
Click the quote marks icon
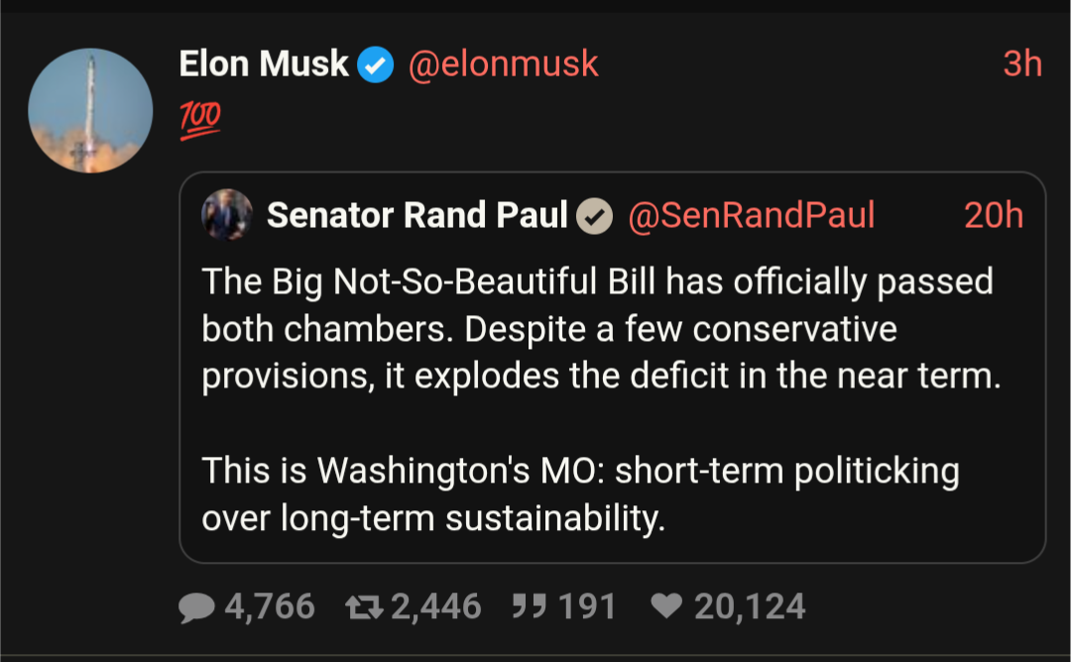click(530, 607)
